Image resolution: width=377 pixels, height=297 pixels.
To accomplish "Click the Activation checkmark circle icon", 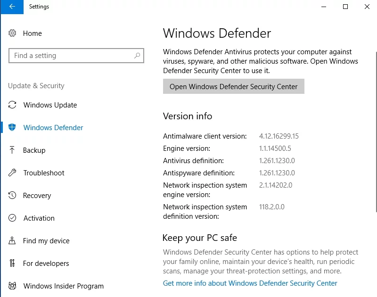I will pos(13,218).
